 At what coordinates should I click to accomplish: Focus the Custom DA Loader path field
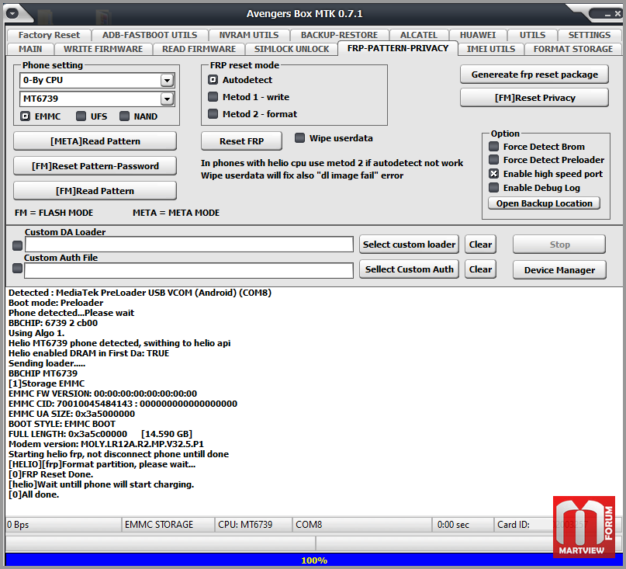(x=189, y=245)
